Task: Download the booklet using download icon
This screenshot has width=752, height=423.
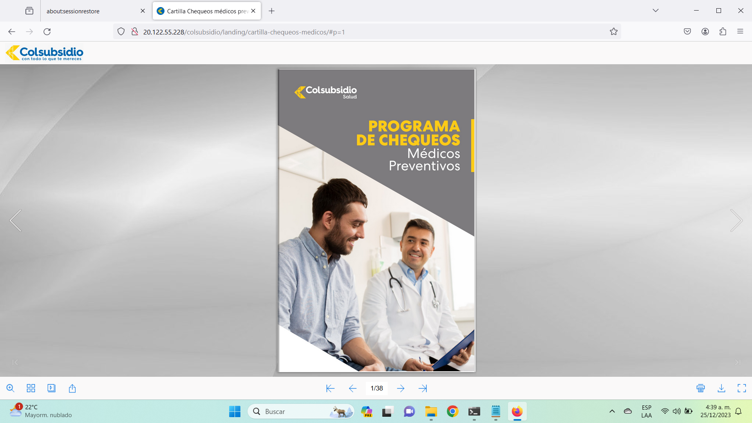Action: pos(721,388)
